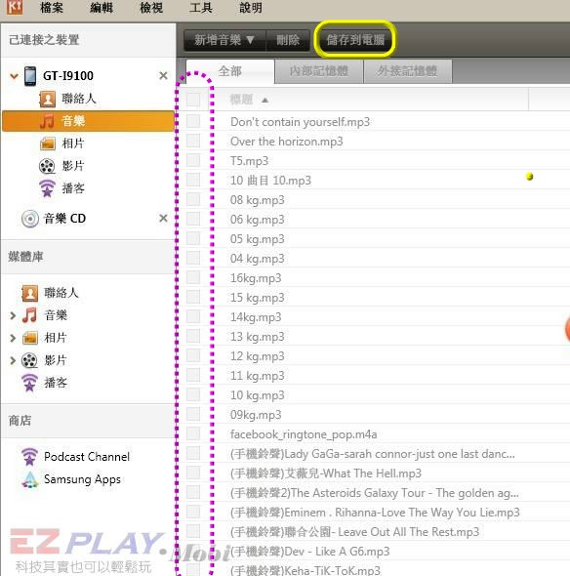
Task: Select the Dev - Like A G6.mp3 row
Action: click(374, 551)
